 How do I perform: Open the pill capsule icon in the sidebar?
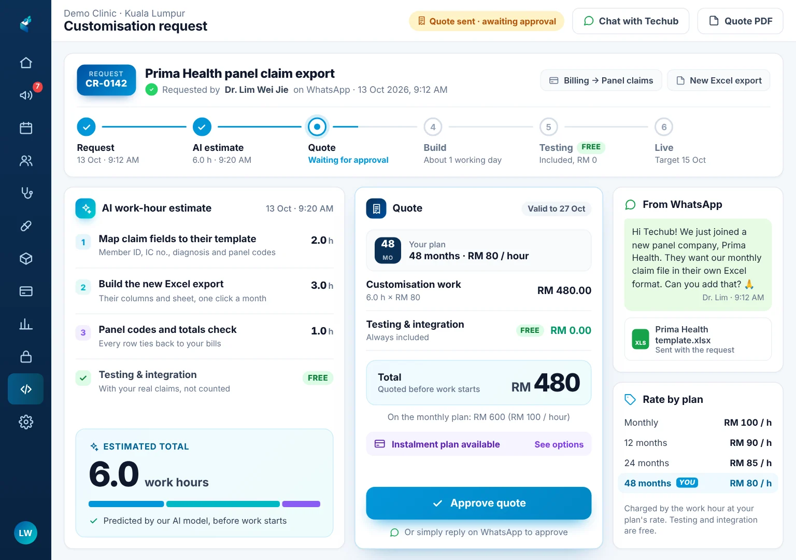(x=26, y=226)
